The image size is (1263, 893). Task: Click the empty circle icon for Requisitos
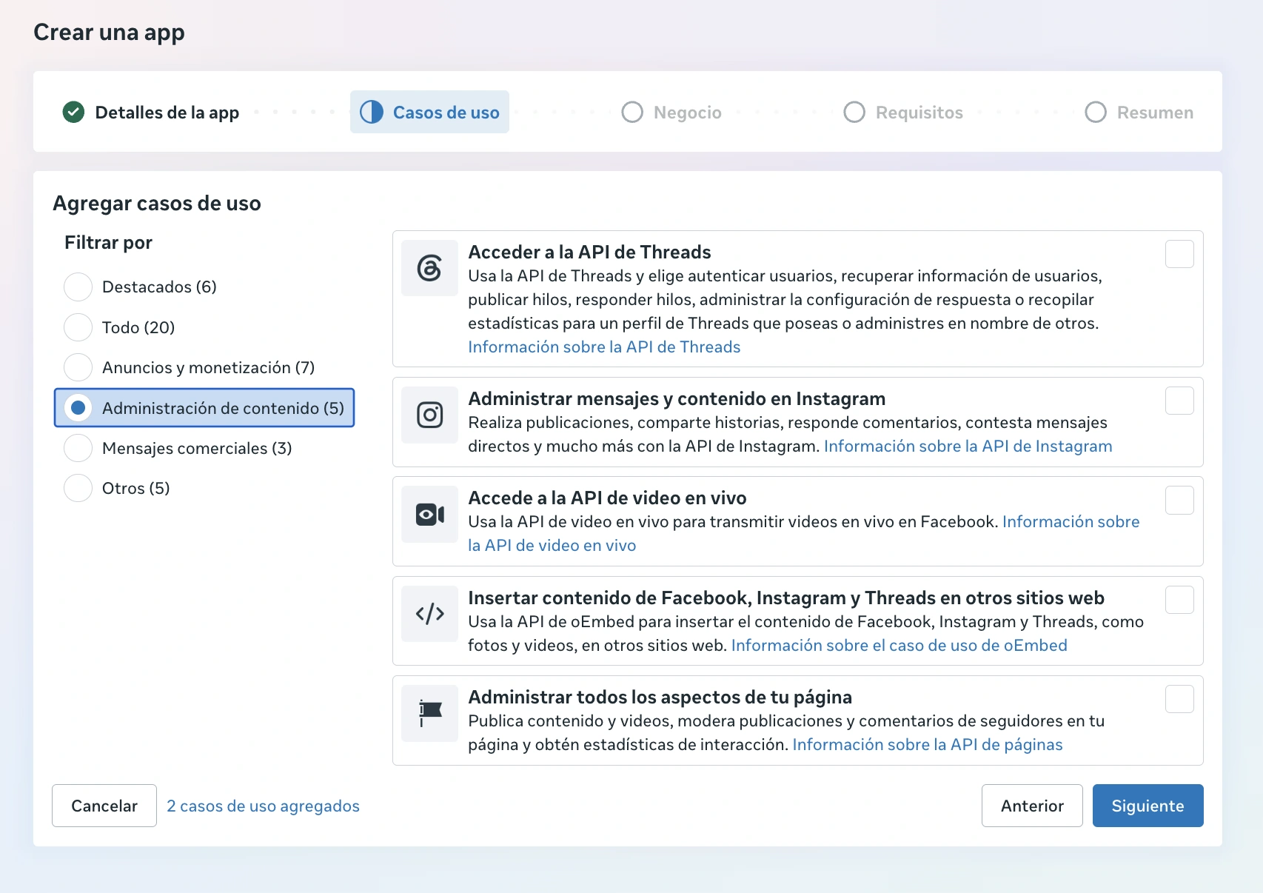854,112
